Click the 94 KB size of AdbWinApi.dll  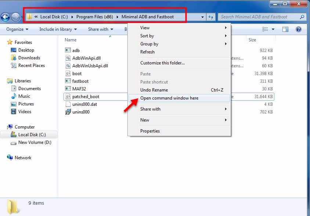point(267,58)
